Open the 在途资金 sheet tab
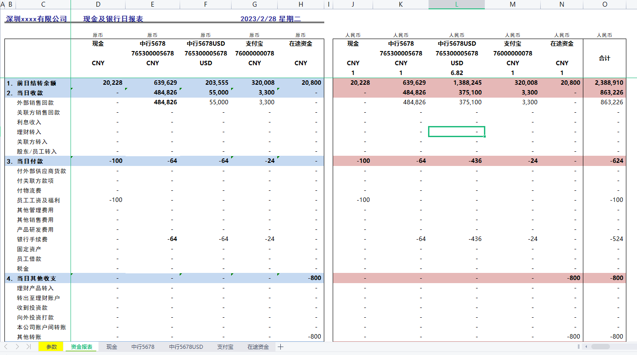637x355 pixels. click(258, 347)
